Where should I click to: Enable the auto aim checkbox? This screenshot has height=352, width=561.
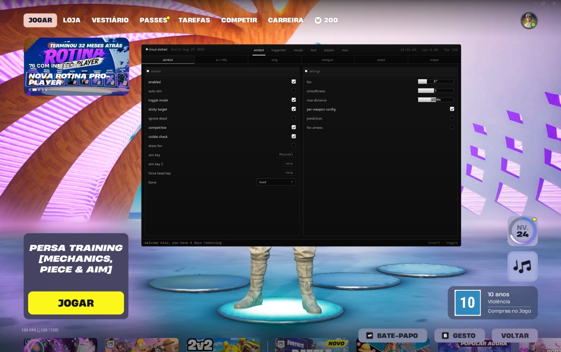[294, 91]
